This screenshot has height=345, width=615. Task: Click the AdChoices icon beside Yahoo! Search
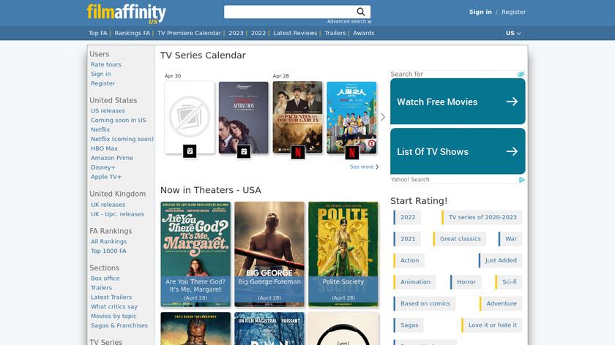pyautogui.click(x=522, y=180)
